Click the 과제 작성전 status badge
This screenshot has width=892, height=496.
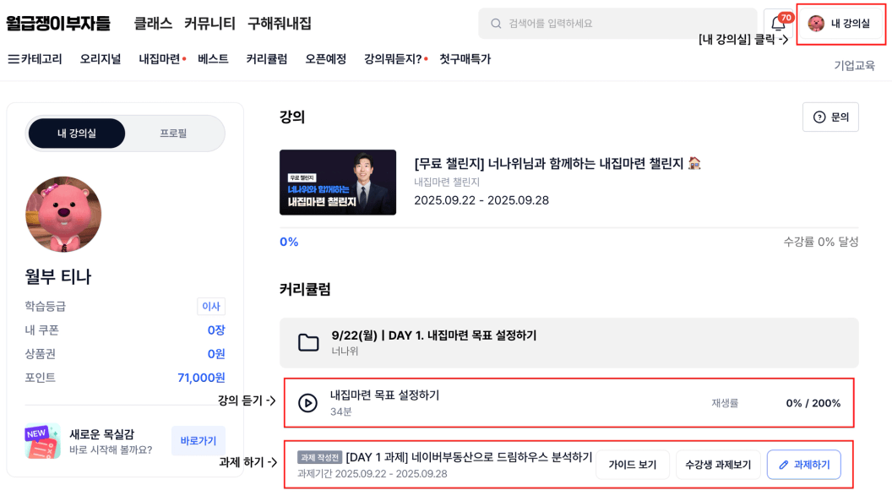pos(319,457)
